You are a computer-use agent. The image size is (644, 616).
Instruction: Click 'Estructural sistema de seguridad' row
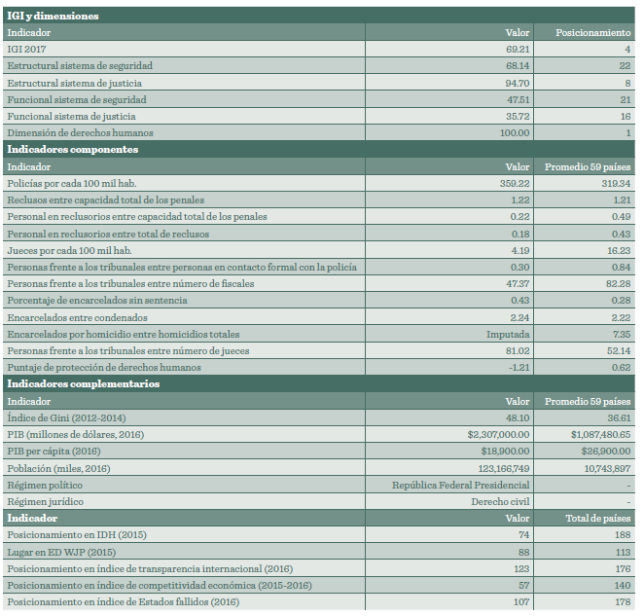[319, 66]
